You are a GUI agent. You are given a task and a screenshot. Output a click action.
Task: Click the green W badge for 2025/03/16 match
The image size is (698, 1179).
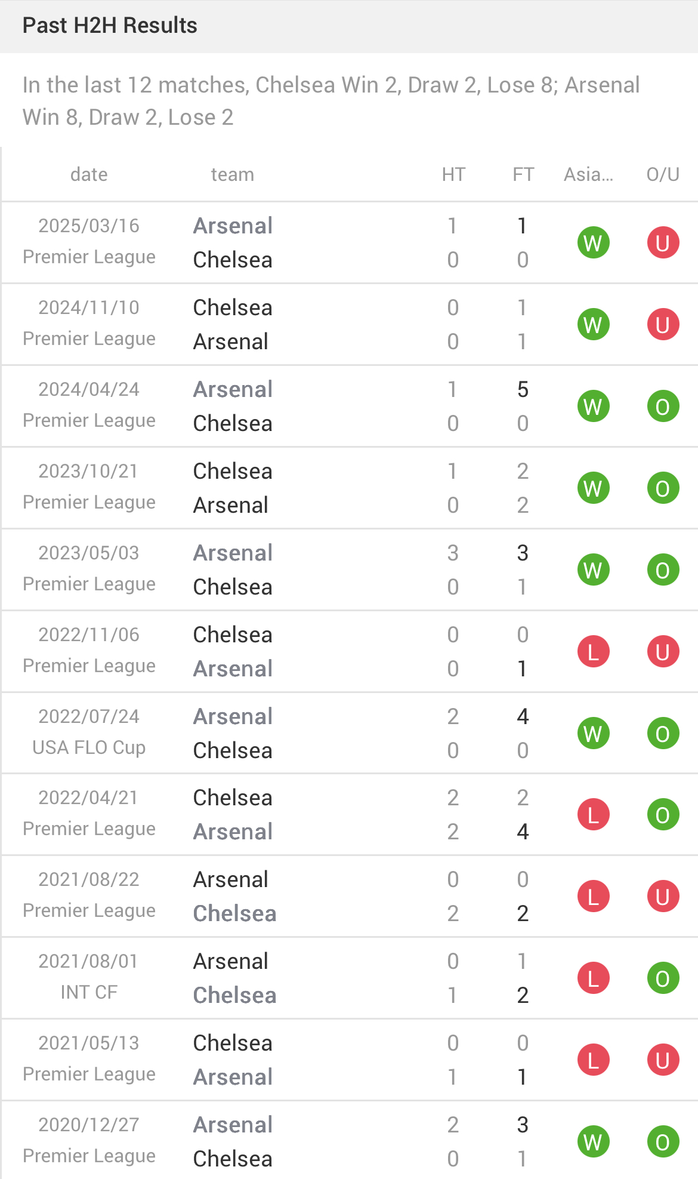[593, 243]
